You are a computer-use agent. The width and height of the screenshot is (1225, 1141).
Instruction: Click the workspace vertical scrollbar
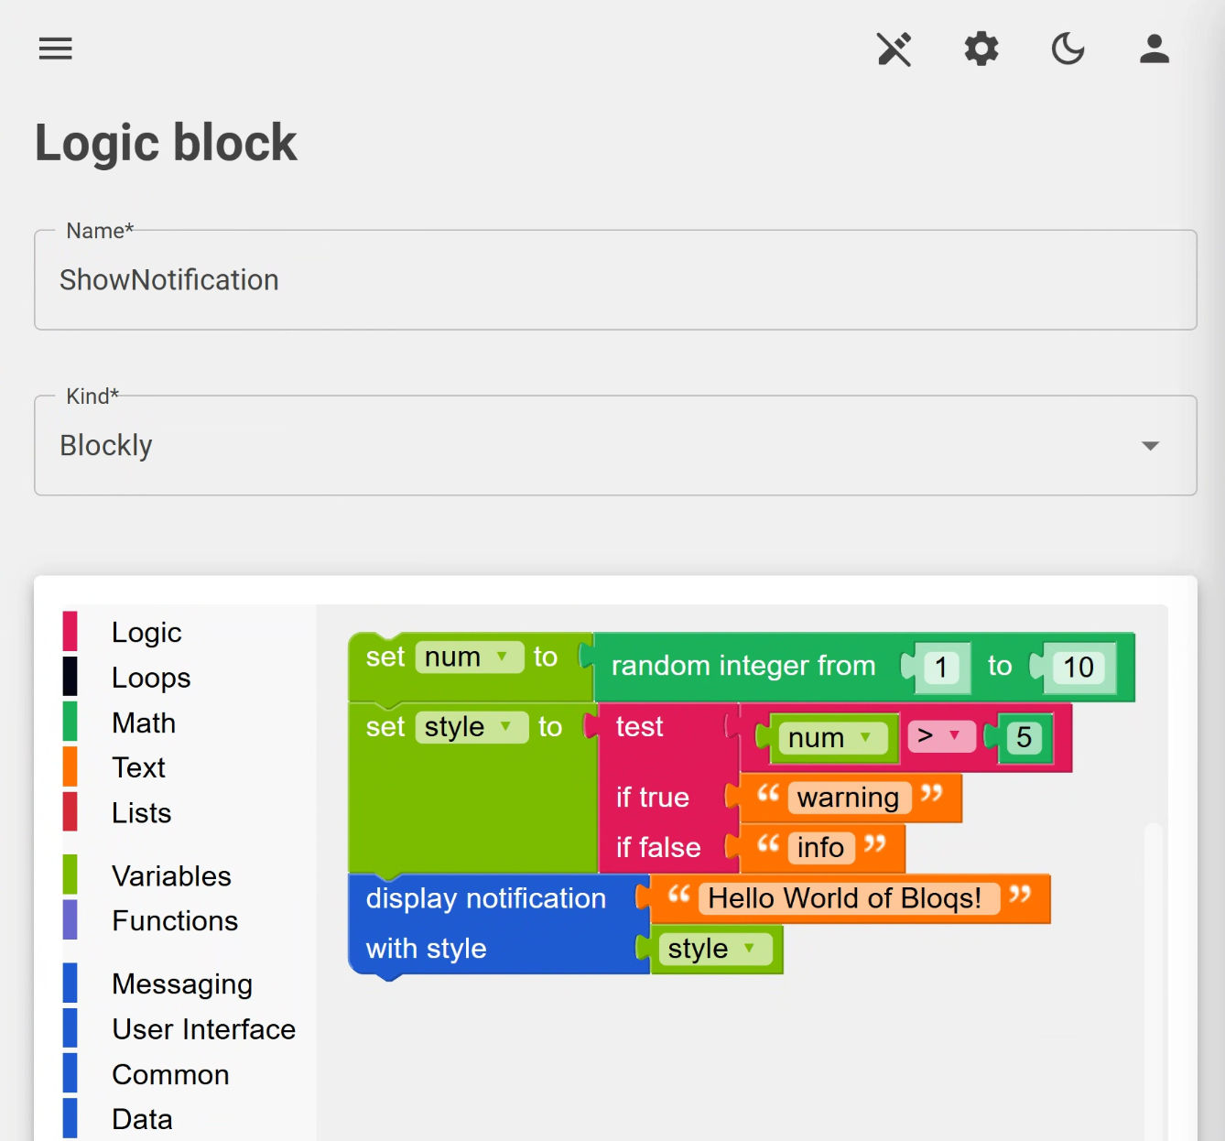1153,980
